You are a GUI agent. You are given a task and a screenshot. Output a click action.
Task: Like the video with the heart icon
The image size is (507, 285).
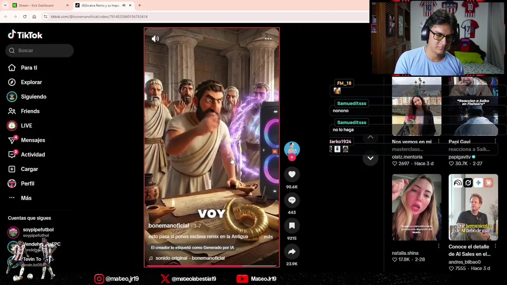292,174
